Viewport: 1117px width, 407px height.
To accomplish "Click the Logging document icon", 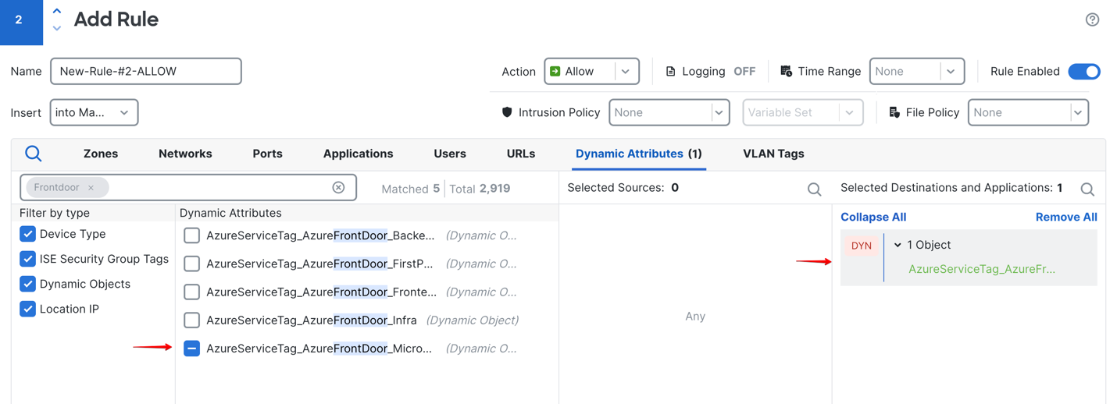I will [x=670, y=71].
